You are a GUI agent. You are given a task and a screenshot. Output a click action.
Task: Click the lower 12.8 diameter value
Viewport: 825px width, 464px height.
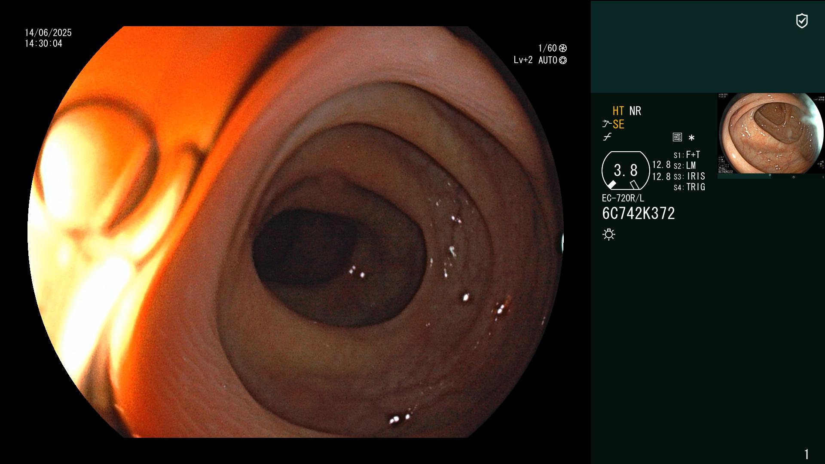pyautogui.click(x=661, y=176)
